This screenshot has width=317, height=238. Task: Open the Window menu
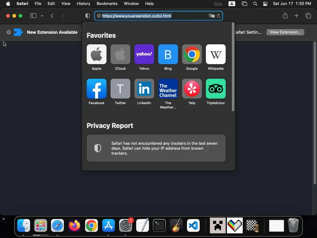(131, 4)
